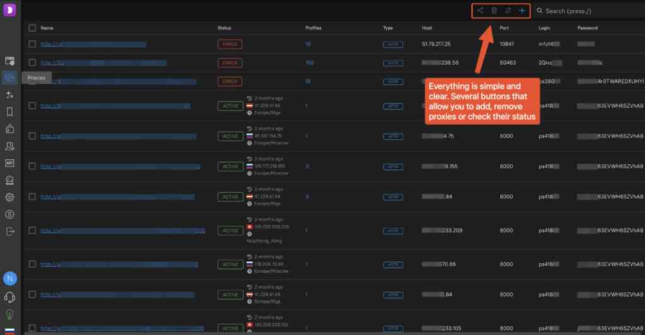The width and height of the screenshot is (645, 335).
Task: Focus the Search input field
Action: [x=586, y=11]
